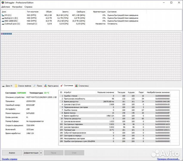
Task: Sort by the Фрагментация column header
Action: pyautogui.click(x=96, y=12)
